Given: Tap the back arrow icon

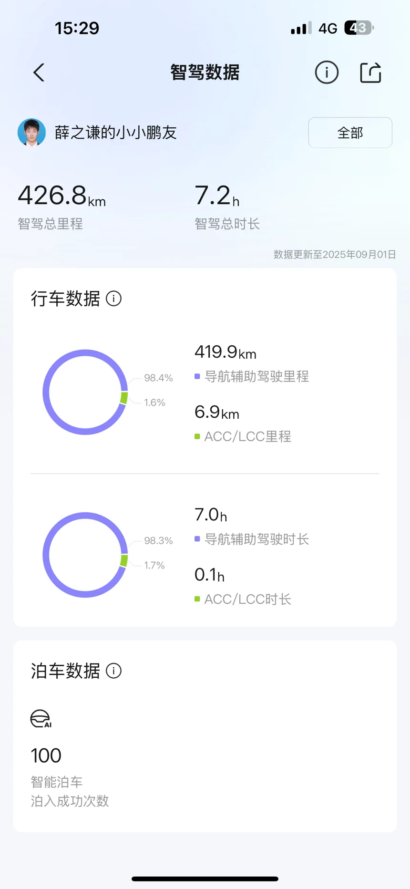Looking at the screenshot, I should click(x=39, y=73).
